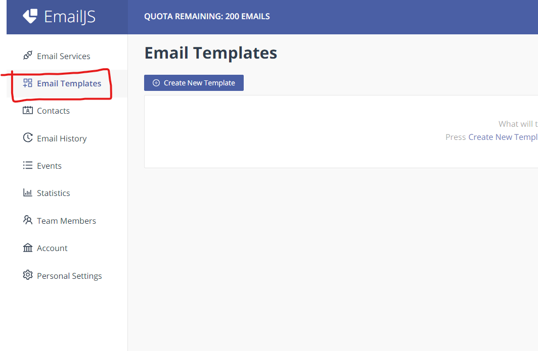
Task: Click the Team Members people icon
Action: 28,220
